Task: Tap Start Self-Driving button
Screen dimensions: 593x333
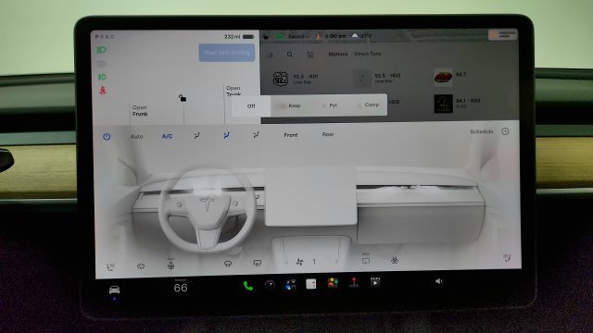Action: [x=227, y=53]
